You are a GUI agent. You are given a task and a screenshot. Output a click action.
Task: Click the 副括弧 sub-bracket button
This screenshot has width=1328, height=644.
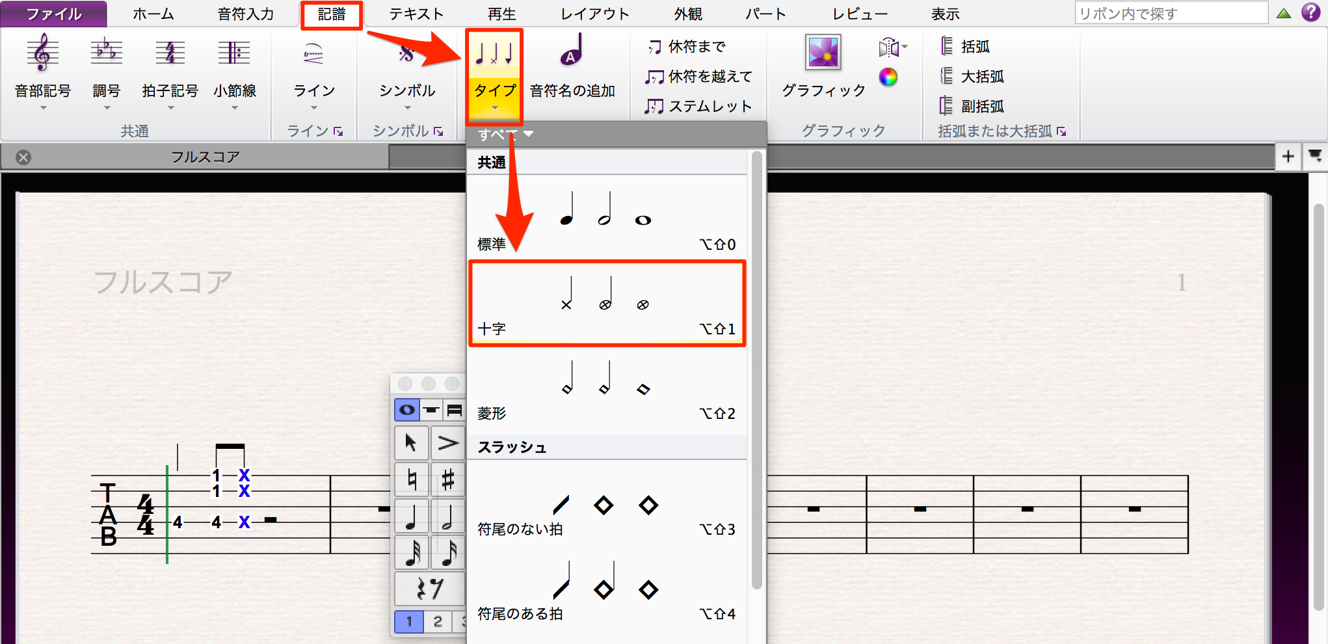973,106
